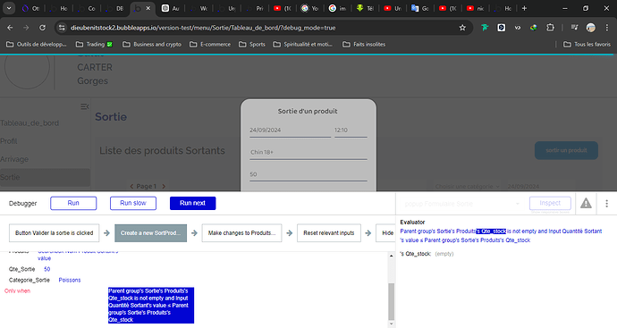Open 'Outils de développ...' bookmark folder
This screenshot has width=617, height=328.
(36, 45)
